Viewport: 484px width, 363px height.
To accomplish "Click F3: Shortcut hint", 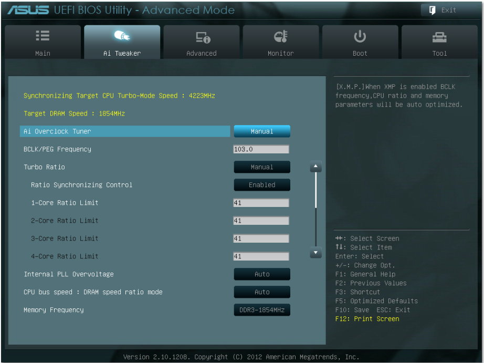I will tap(358, 292).
